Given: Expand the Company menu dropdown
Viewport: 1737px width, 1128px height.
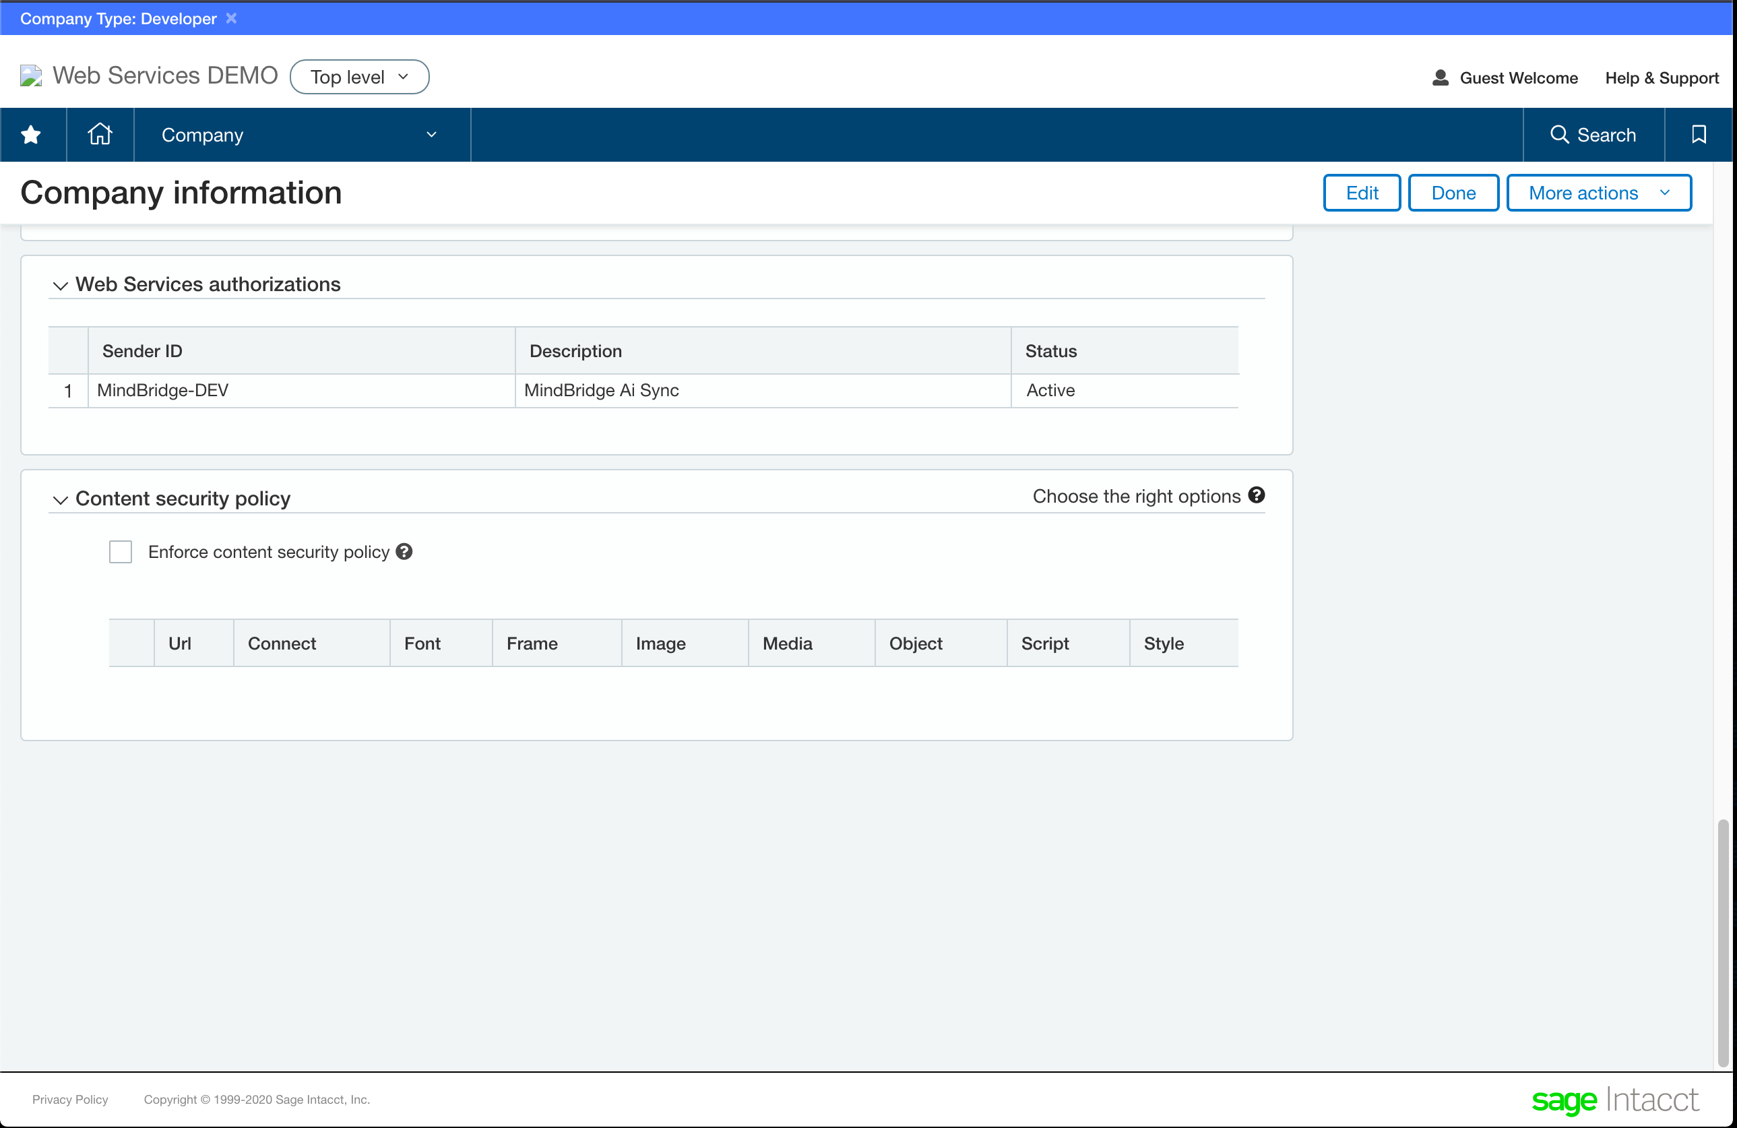Looking at the screenshot, I should coord(302,135).
